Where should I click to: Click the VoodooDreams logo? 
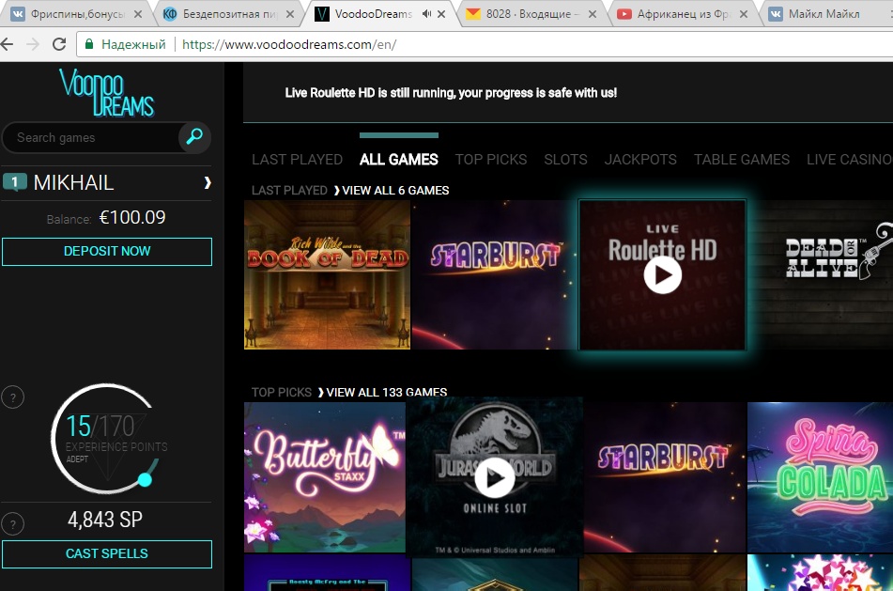(106, 93)
